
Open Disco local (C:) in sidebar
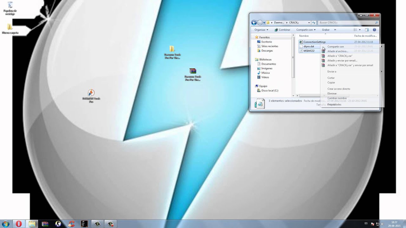pyautogui.click(x=270, y=91)
